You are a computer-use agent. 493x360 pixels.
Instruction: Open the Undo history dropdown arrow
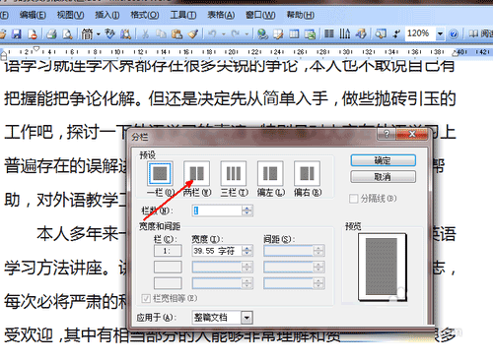pyautogui.click(x=224, y=34)
